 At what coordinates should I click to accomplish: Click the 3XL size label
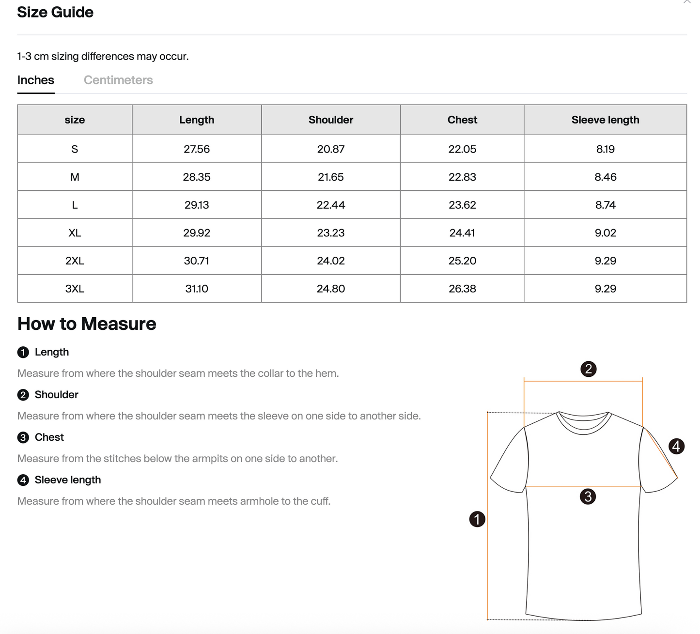click(75, 288)
